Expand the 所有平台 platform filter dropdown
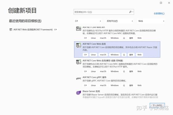 (x=120, y=21)
